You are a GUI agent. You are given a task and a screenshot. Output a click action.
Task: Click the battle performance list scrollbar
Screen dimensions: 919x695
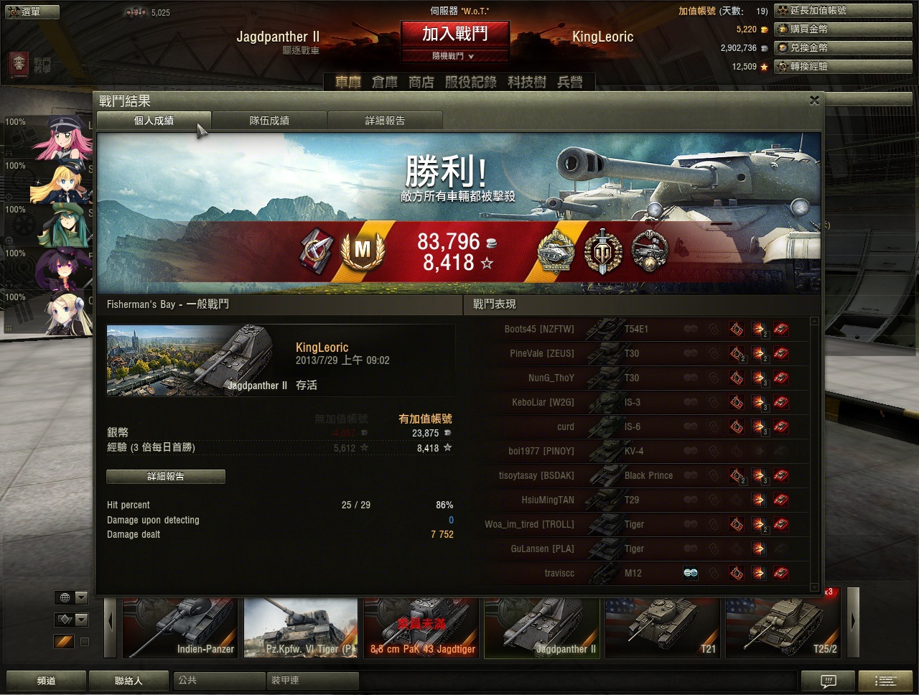(814, 454)
